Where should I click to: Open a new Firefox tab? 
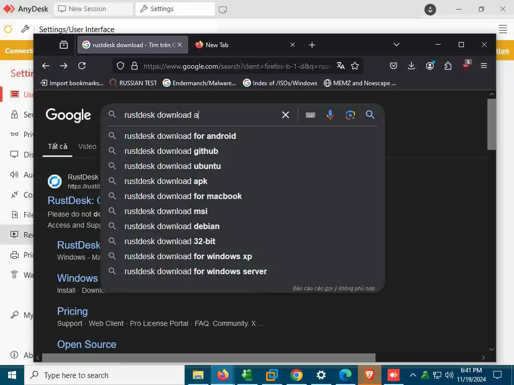click(312, 45)
